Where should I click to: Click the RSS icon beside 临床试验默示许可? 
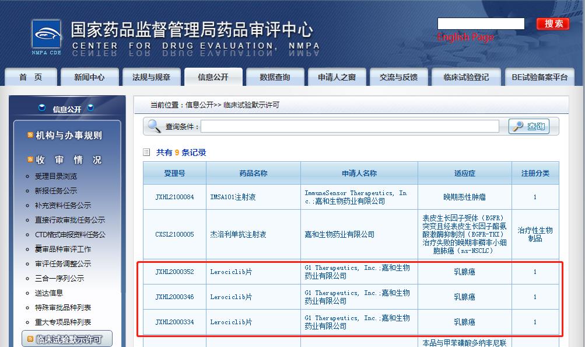pos(30,339)
